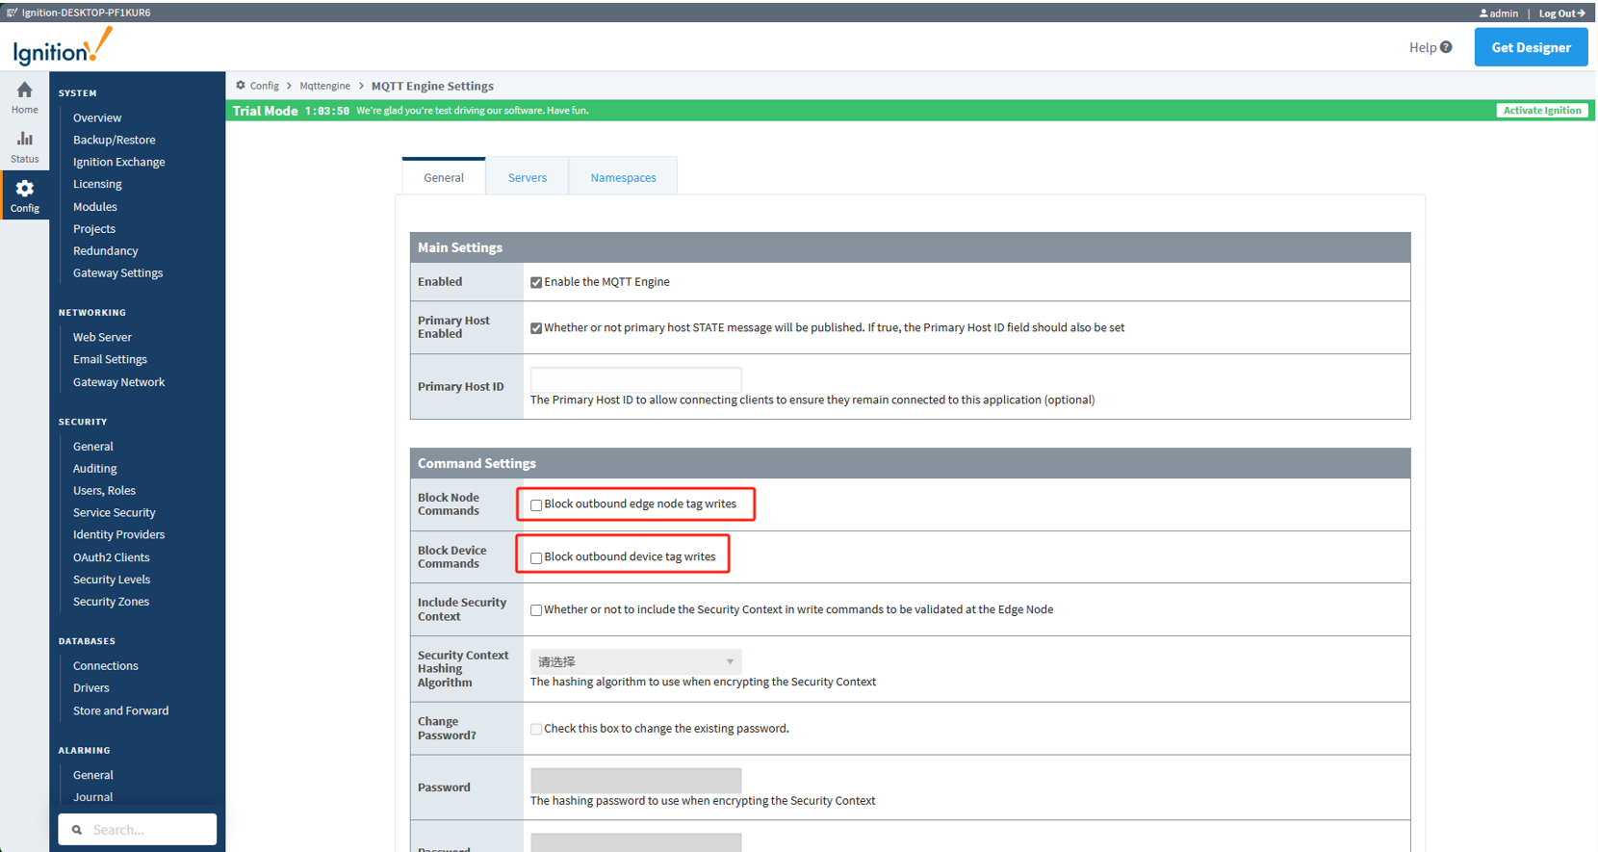Screen dimensions: 1598x852
Task: Check Block outbound edge node tag writes
Action: tap(536, 505)
